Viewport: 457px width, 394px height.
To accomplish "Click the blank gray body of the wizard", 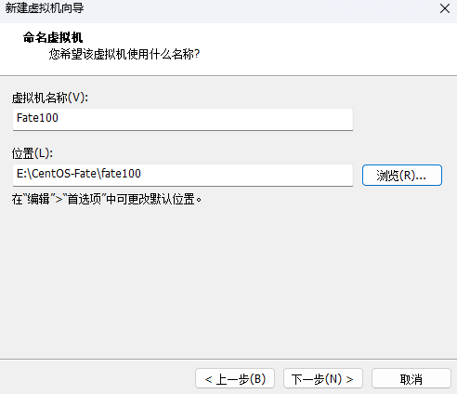I will 228,279.
